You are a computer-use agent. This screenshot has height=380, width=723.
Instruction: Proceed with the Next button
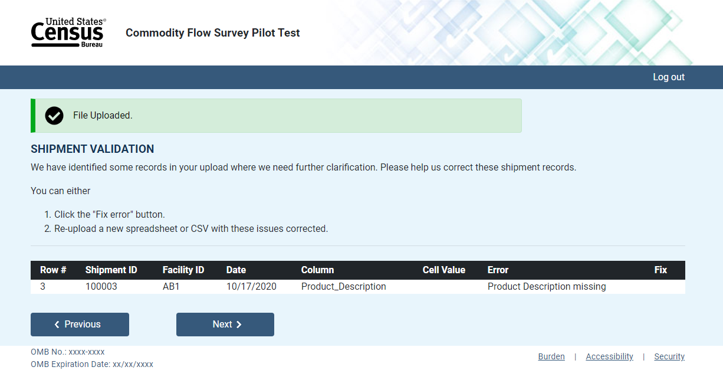(225, 325)
